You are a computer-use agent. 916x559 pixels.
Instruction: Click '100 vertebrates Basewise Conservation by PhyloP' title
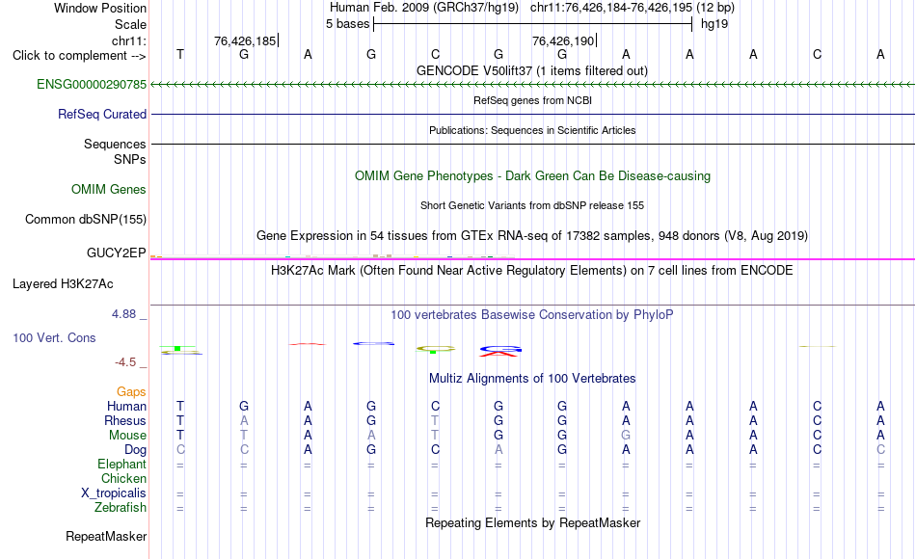[x=532, y=315]
